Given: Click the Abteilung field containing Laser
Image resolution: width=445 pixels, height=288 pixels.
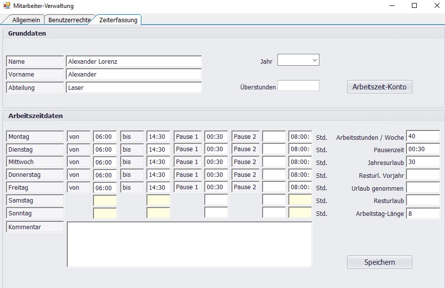Looking at the screenshot, I should click(133, 87).
